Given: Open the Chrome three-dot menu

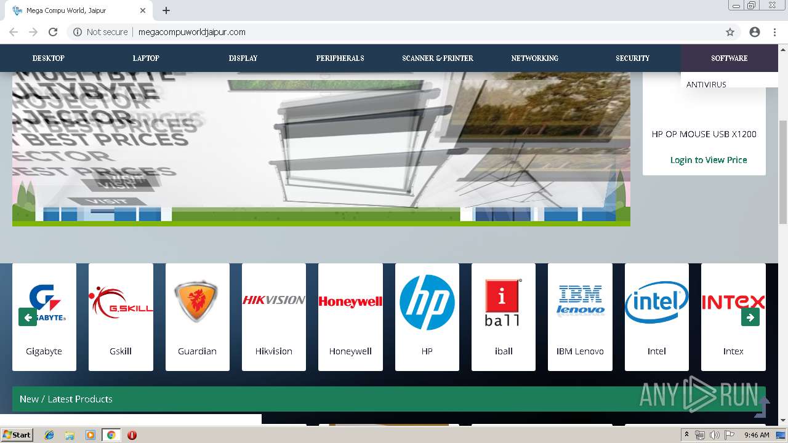Looking at the screenshot, I should point(774,32).
